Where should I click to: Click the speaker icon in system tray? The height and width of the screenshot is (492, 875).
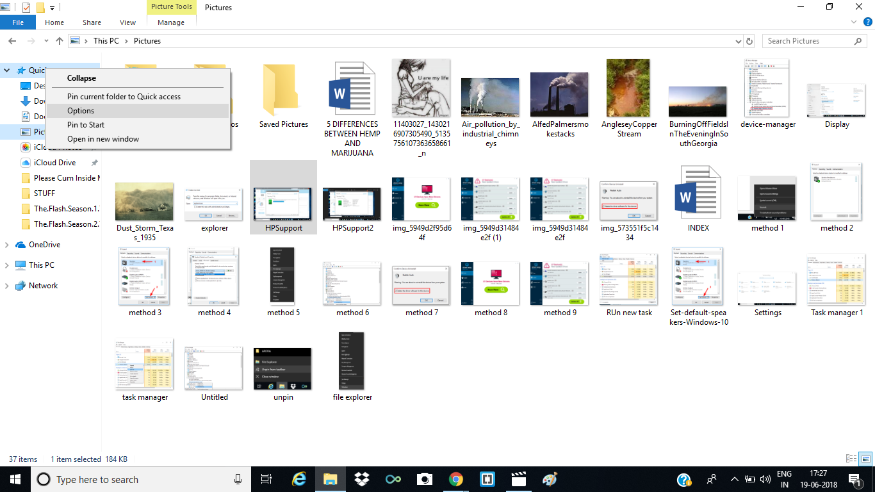point(765,479)
